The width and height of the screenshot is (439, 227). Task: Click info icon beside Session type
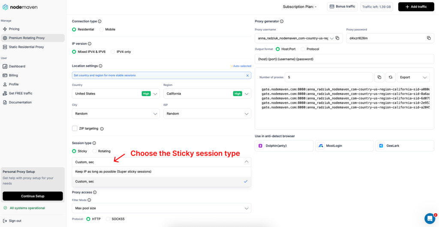click(94, 143)
